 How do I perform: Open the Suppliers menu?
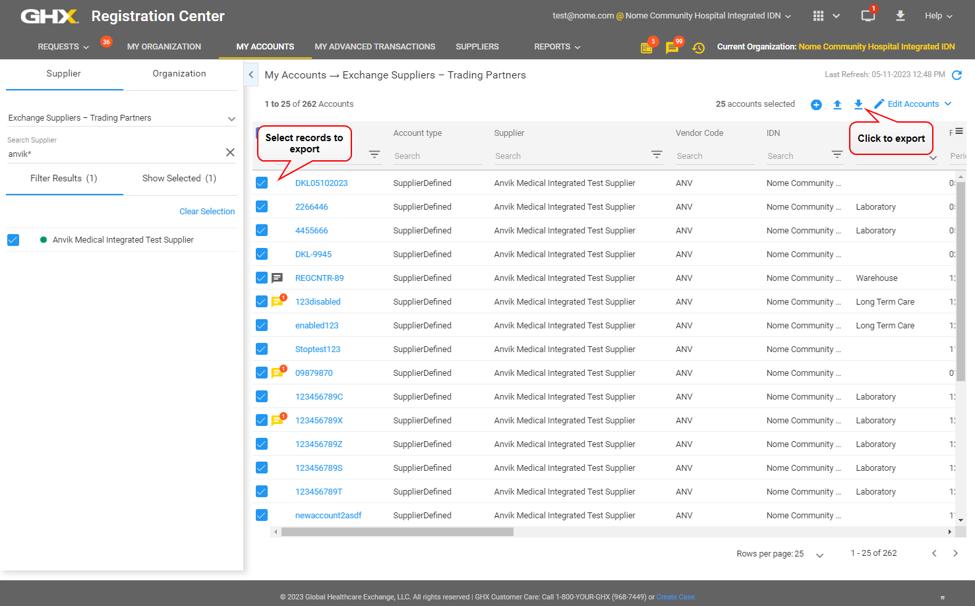(x=477, y=47)
